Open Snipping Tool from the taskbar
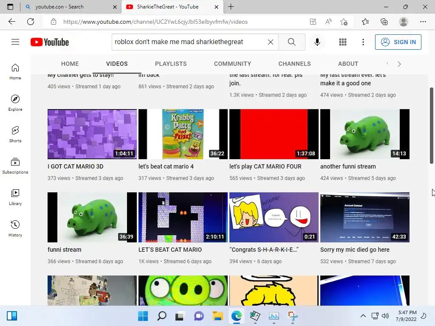This screenshot has height=326, width=435. click(x=292, y=316)
